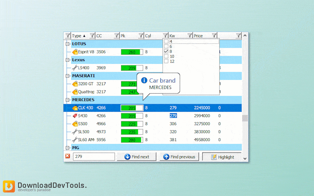This screenshot has width=314, height=196.
Task: Collapse the MASERATI brand group
Action: click(68, 76)
